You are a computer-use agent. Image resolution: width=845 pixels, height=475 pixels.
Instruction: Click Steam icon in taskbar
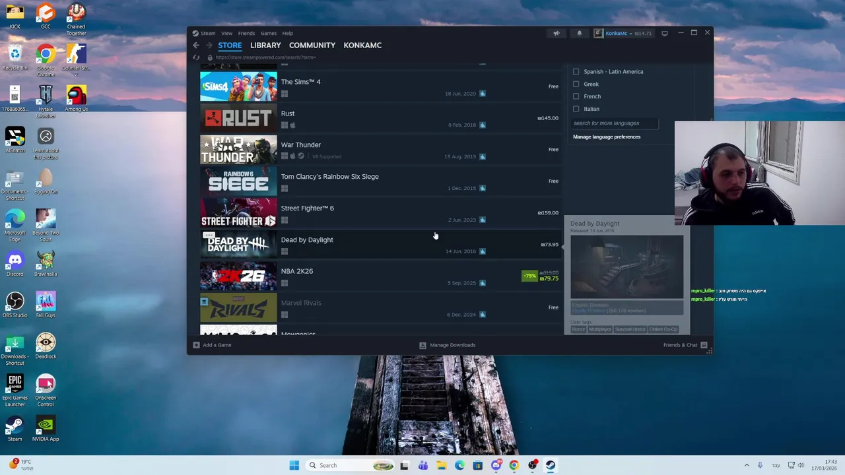click(550, 465)
